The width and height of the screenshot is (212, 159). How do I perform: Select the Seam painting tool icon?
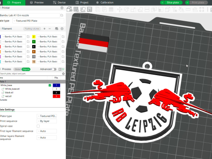pos(167,10)
